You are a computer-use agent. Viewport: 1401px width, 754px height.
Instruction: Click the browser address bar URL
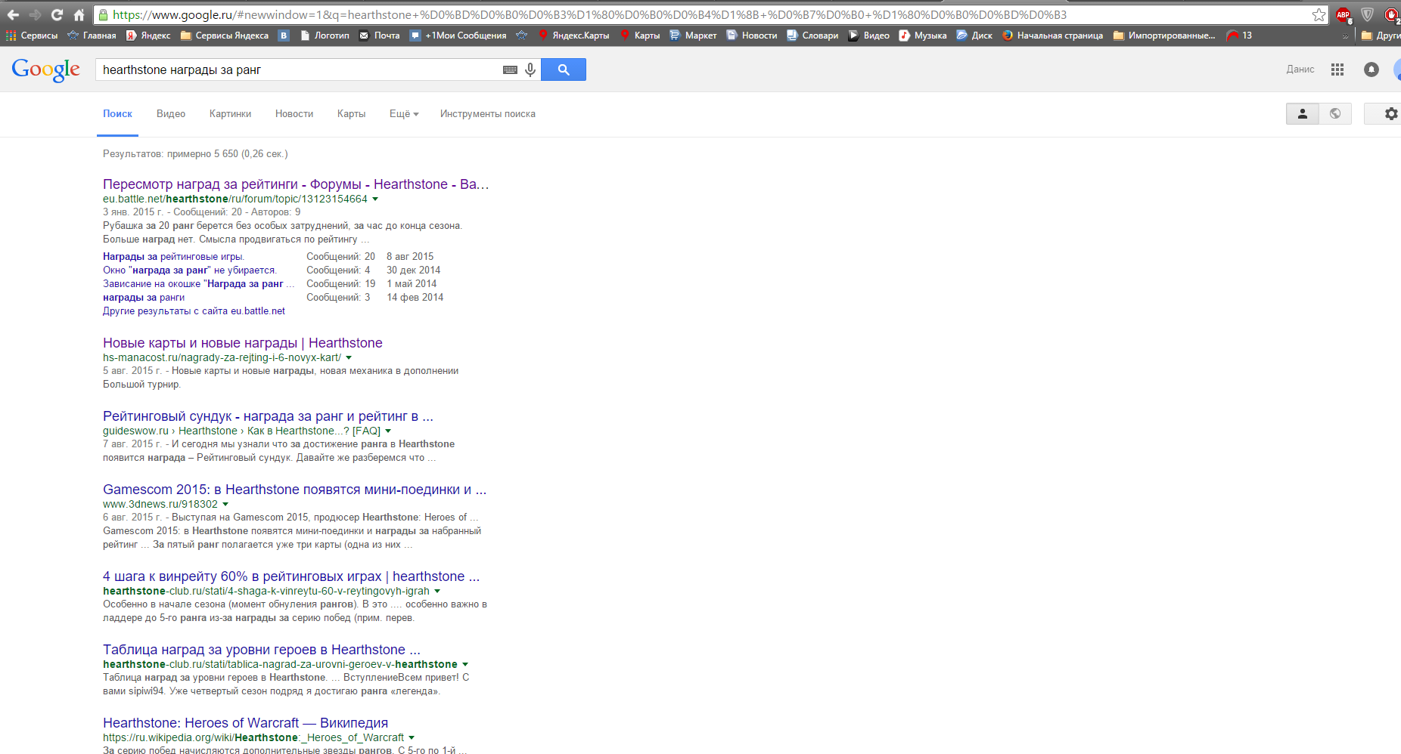[x=589, y=14]
